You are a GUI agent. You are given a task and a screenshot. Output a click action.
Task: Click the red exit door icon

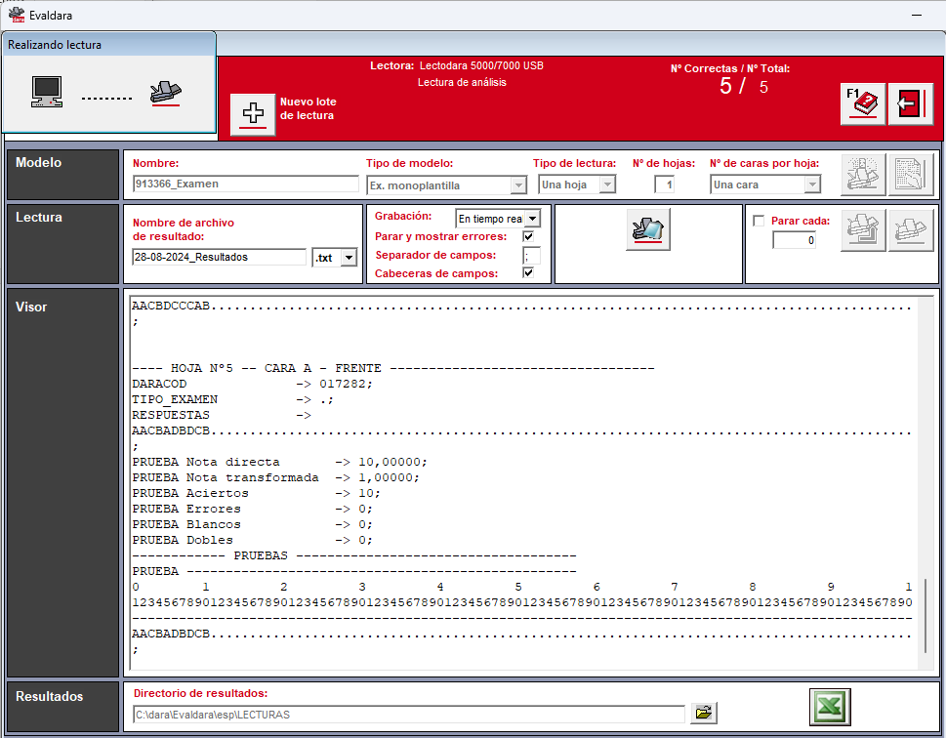911,103
